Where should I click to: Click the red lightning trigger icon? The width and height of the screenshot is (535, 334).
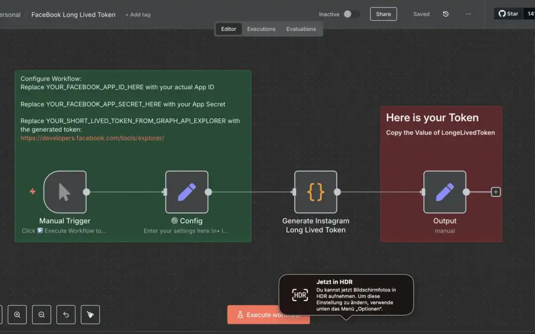[32, 191]
